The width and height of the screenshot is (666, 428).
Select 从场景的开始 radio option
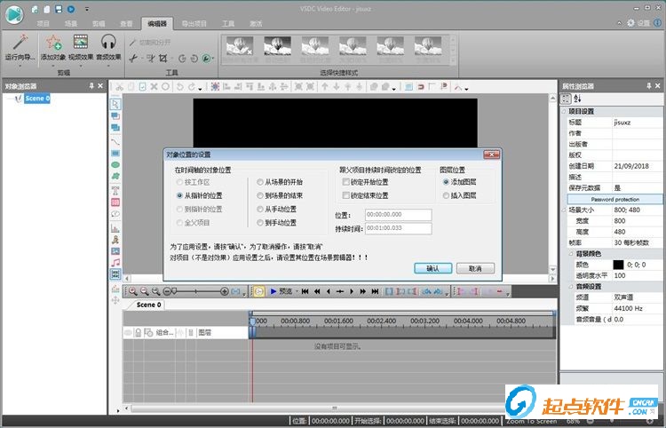coord(260,182)
